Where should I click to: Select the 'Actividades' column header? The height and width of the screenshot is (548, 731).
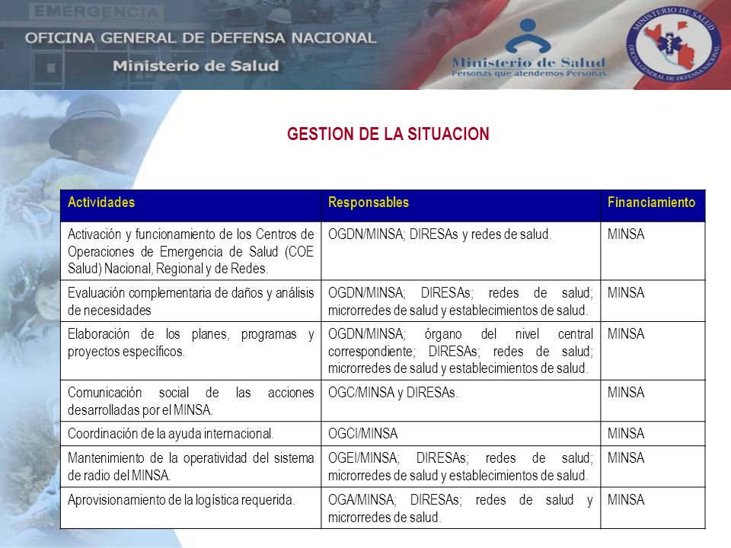[x=190, y=205]
